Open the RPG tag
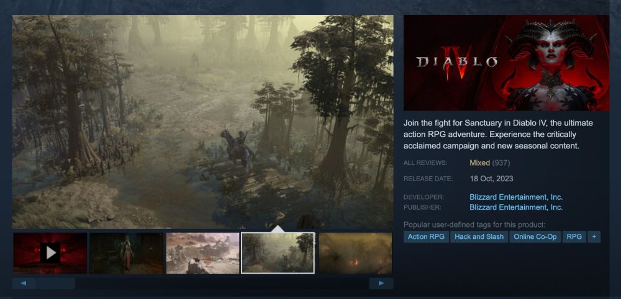The image size is (621, 299). coord(574,237)
